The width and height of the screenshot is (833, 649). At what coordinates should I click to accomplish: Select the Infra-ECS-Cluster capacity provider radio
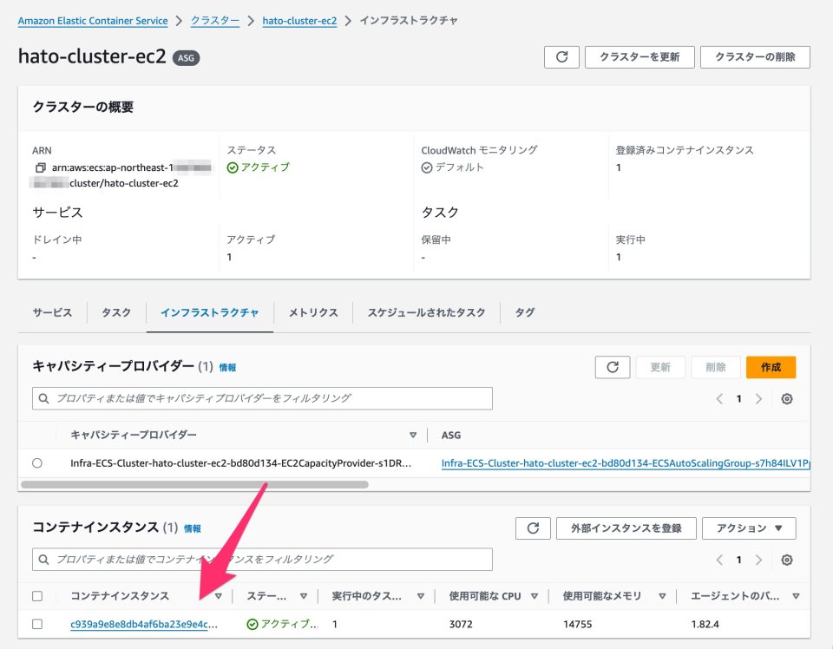coord(37,462)
